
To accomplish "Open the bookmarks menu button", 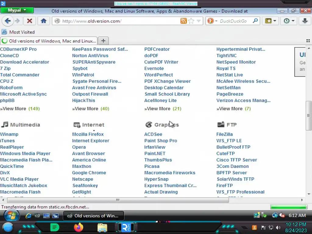I will pos(271,21).
